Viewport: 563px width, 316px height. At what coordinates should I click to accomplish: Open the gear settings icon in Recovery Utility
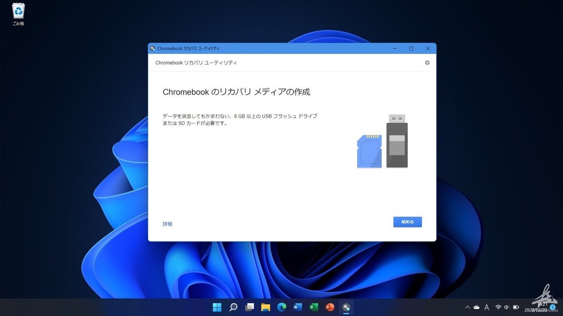tap(427, 62)
